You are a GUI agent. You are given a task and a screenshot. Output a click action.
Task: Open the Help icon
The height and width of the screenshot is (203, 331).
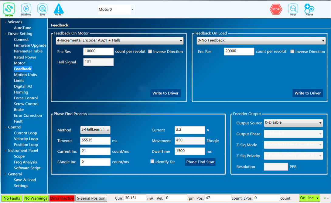pyautogui.click(x=293, y=9)
